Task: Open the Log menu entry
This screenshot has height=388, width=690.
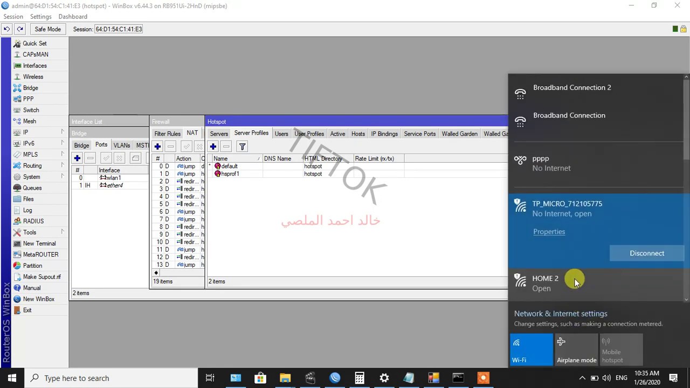Action: pyautogui.click(x=27, y=210)
